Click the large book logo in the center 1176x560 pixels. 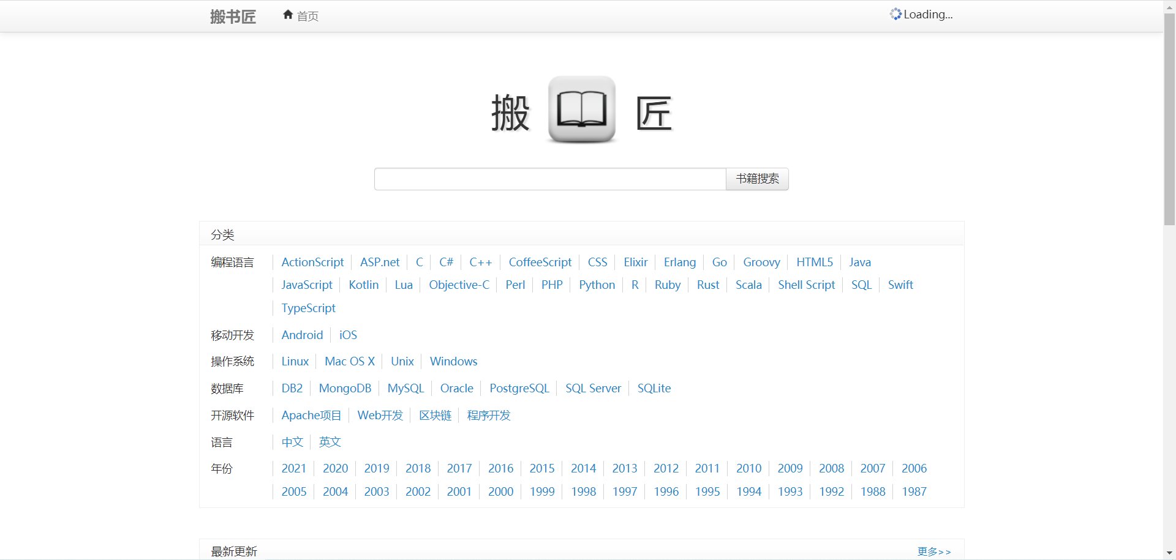tap(581, 110)
